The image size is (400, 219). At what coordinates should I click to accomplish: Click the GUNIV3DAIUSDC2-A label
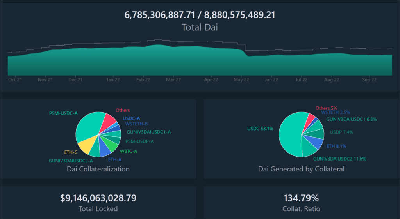[x=71, y=161]
